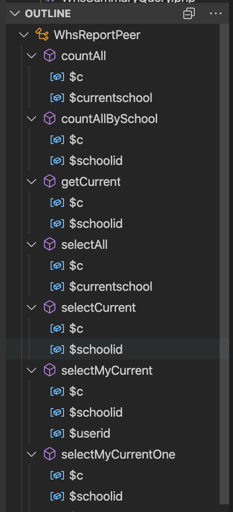Collapse the selectCurrent method chevron

coord(32,307)
